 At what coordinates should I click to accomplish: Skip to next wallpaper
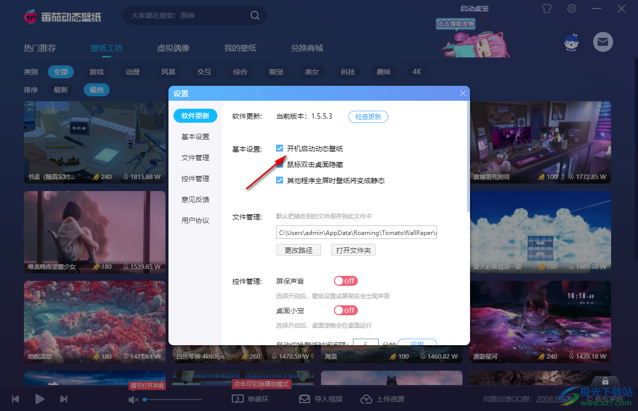click(x=64, y=399)
